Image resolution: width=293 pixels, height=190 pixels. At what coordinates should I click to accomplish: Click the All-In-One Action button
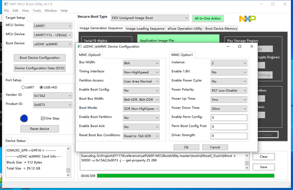coord(208,18)
